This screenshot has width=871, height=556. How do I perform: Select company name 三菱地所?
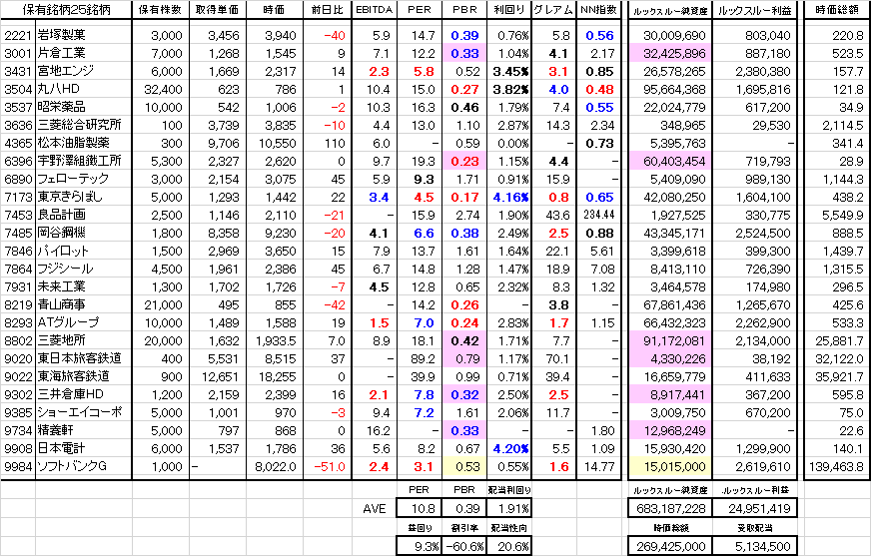[61, 340]
